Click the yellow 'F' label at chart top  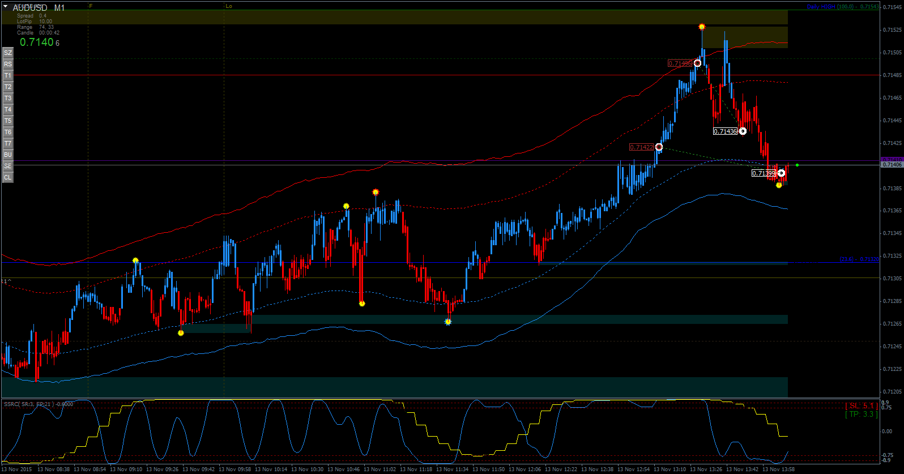91,6
